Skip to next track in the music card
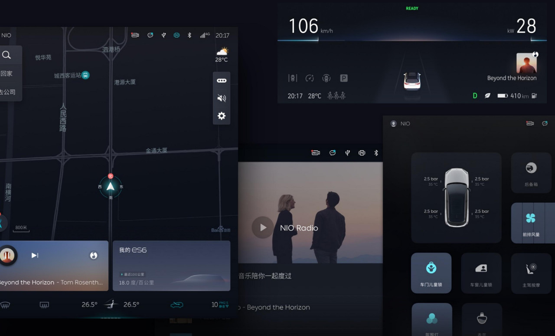This screenshot has height=336, width=555. pos(35,255)
